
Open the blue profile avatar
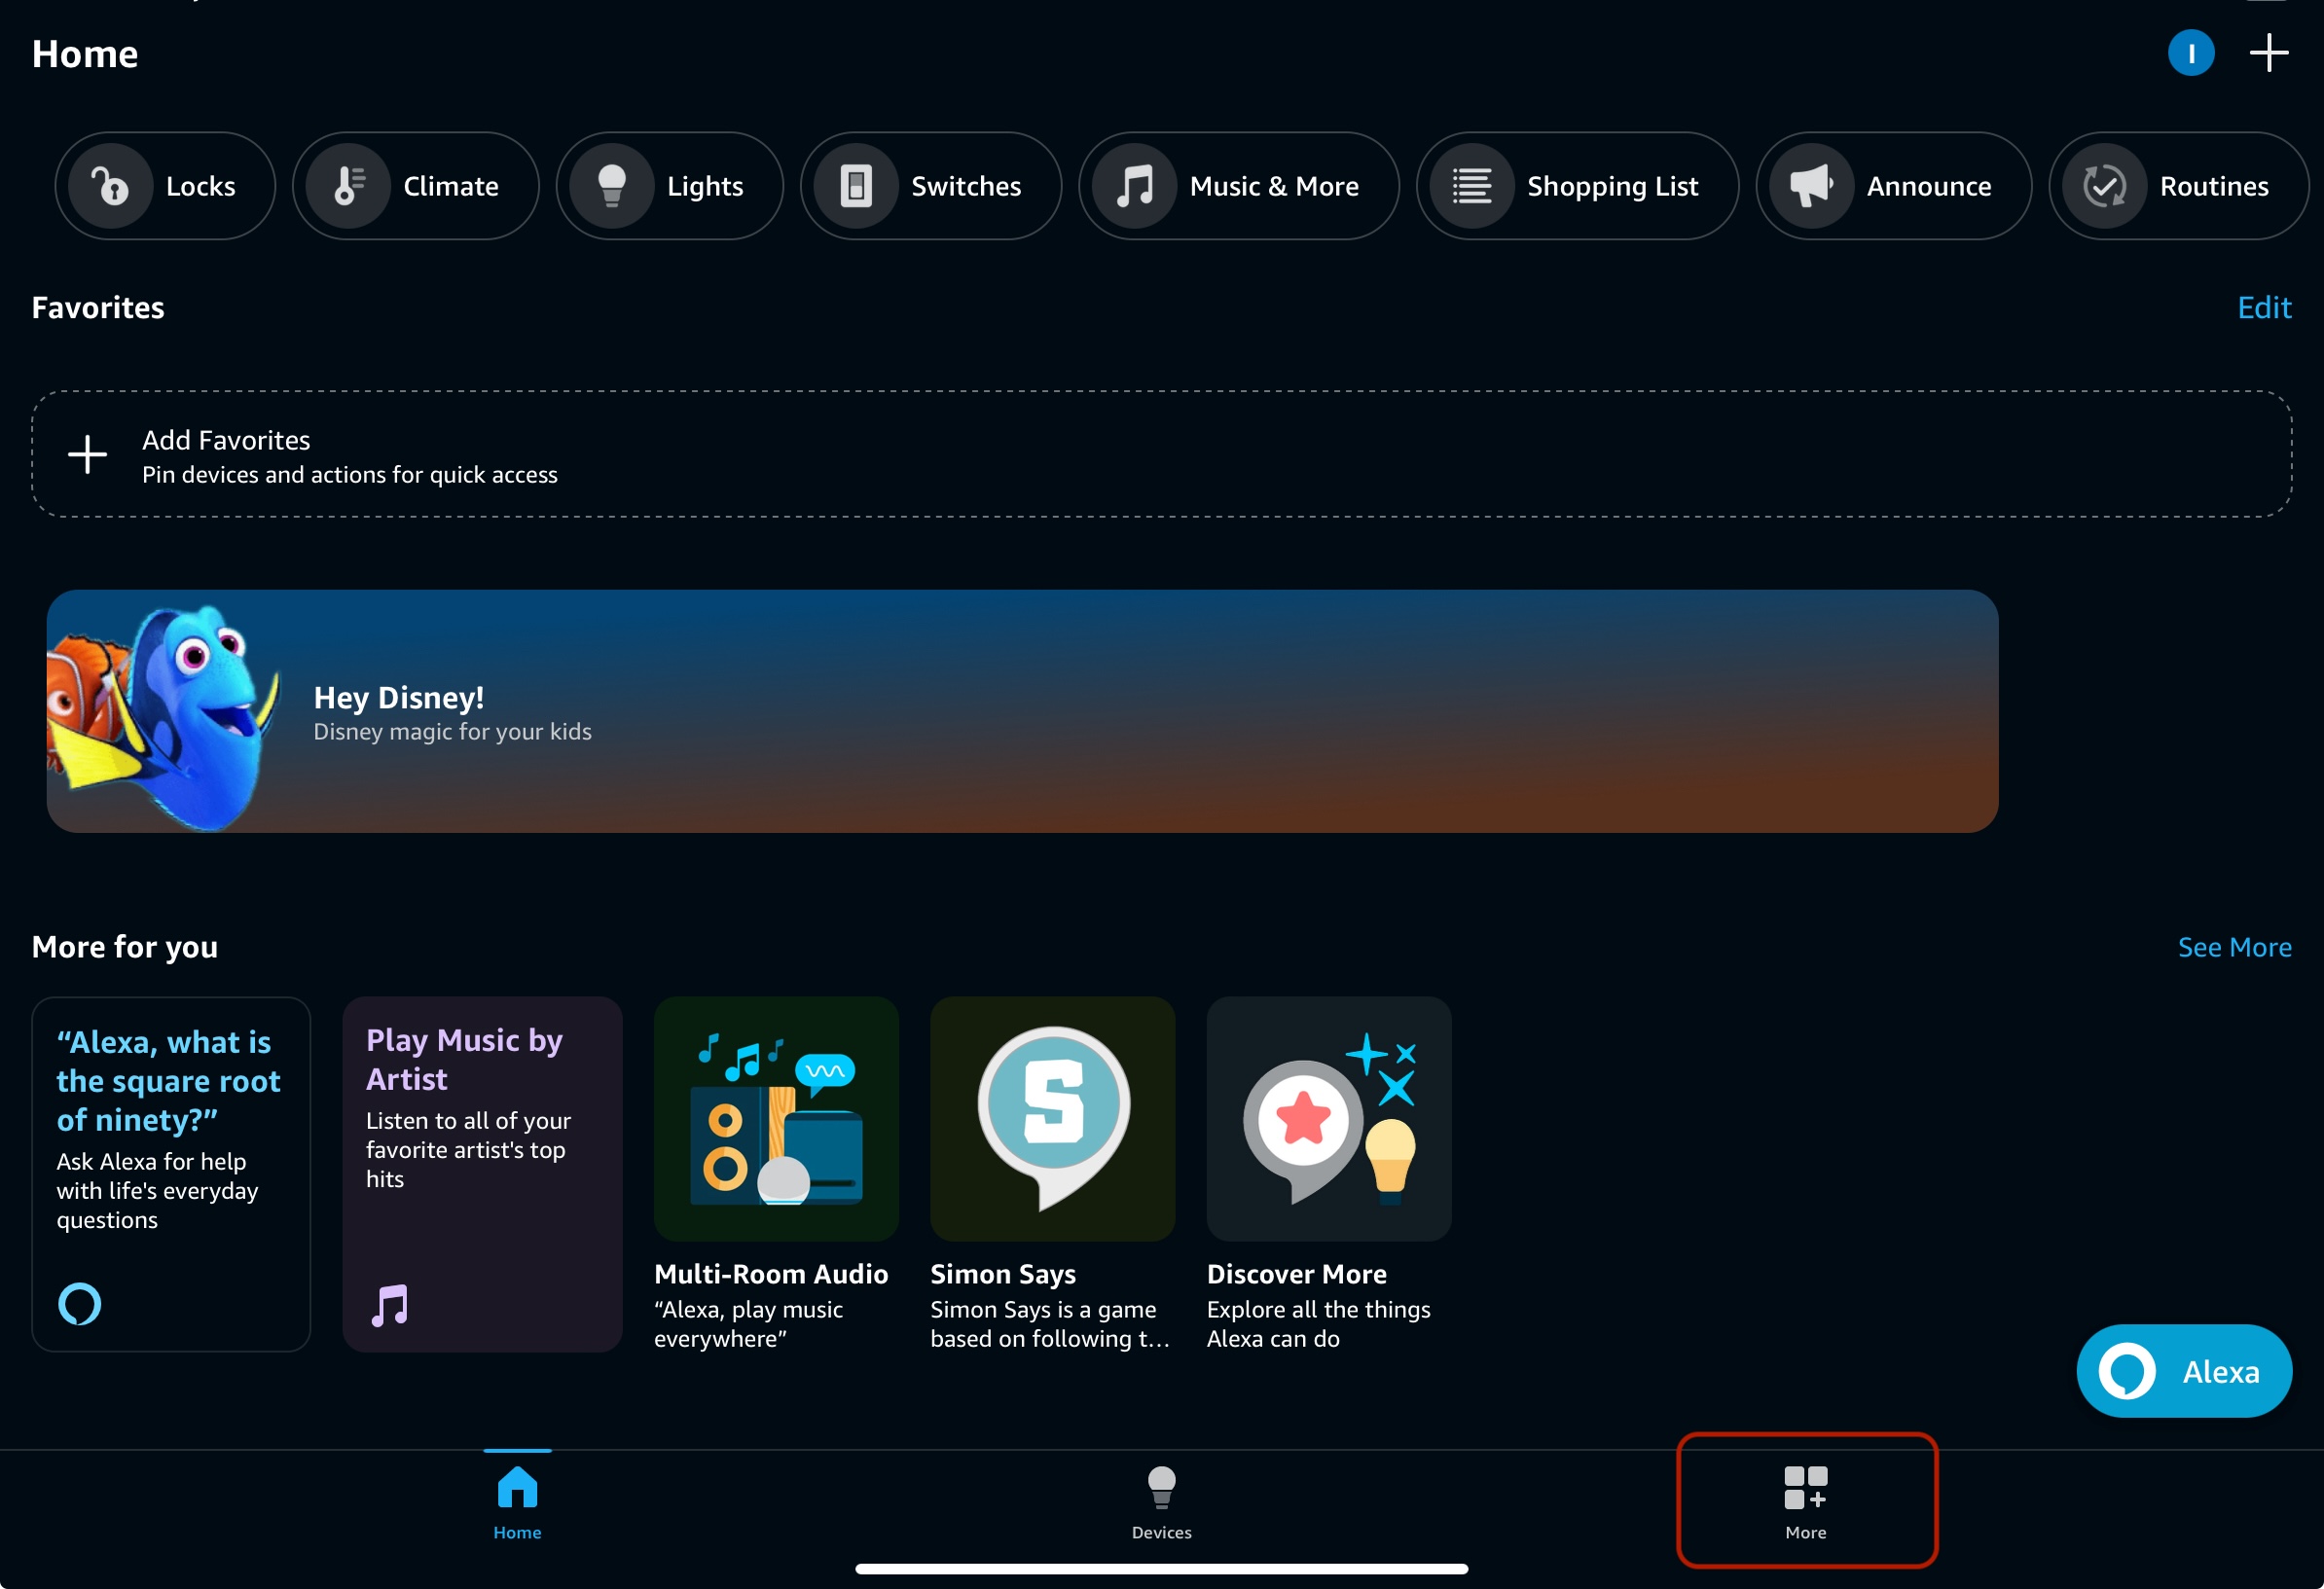tap(2190, 53)
